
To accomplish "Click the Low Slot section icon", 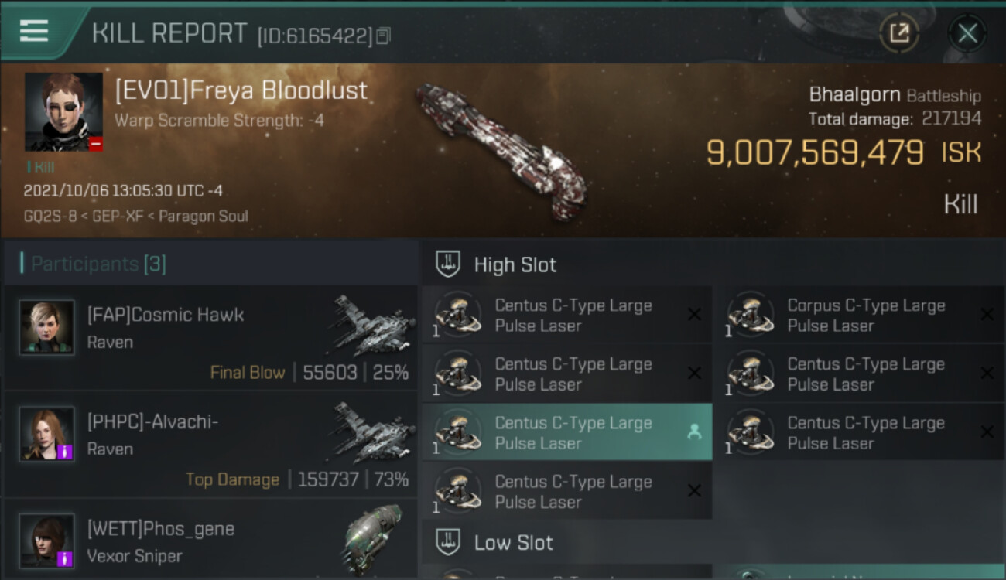I will (x=449, y=542).
